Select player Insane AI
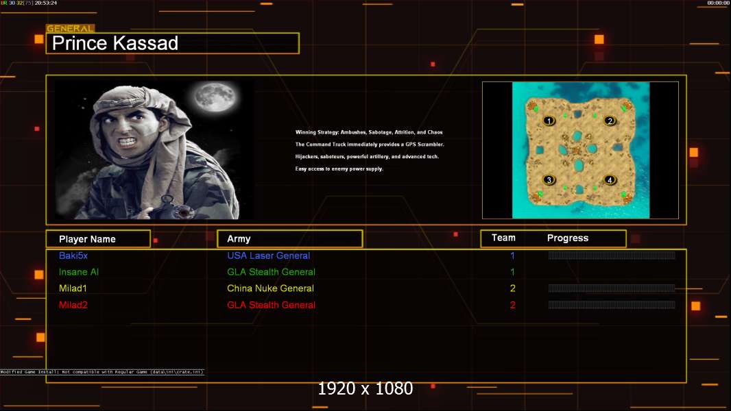The image size is (731, 411). point(78,272)
